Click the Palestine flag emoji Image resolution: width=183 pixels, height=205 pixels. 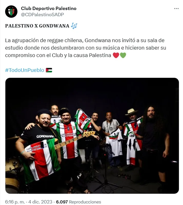(49, 70)
